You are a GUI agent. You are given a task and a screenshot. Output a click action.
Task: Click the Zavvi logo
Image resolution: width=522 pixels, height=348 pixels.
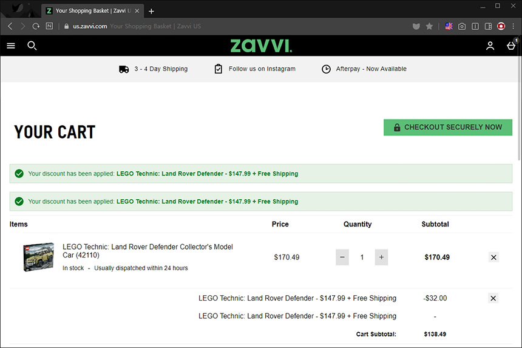(x=262, y=46)
